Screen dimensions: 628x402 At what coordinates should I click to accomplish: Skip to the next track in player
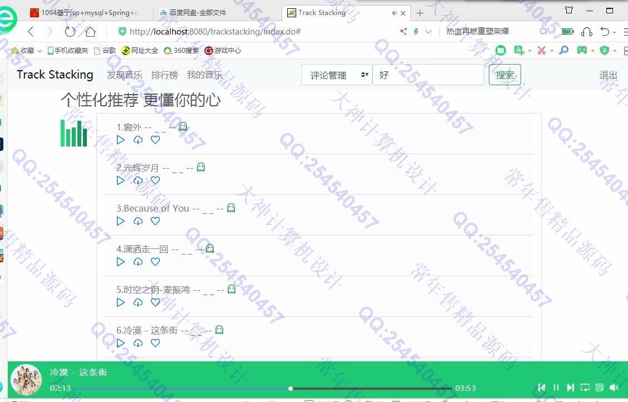570,388
